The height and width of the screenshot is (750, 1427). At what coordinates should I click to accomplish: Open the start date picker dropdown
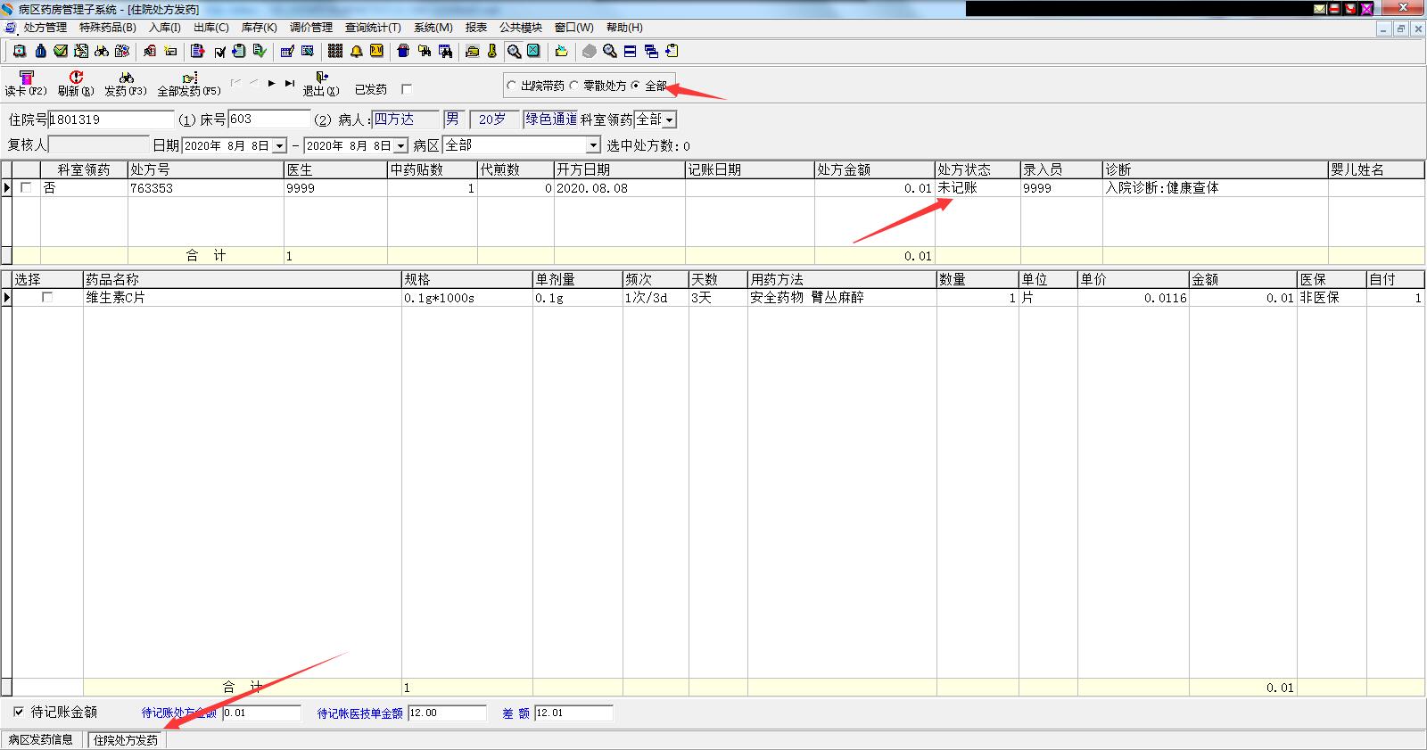(x=279, y=145)
